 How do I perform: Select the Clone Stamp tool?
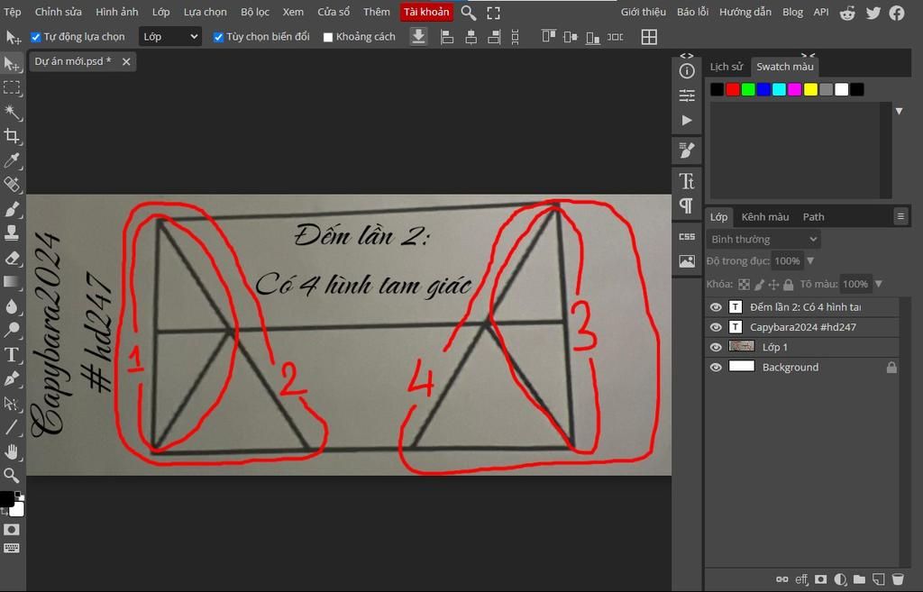pyautogui.click(x=11, y=233)
